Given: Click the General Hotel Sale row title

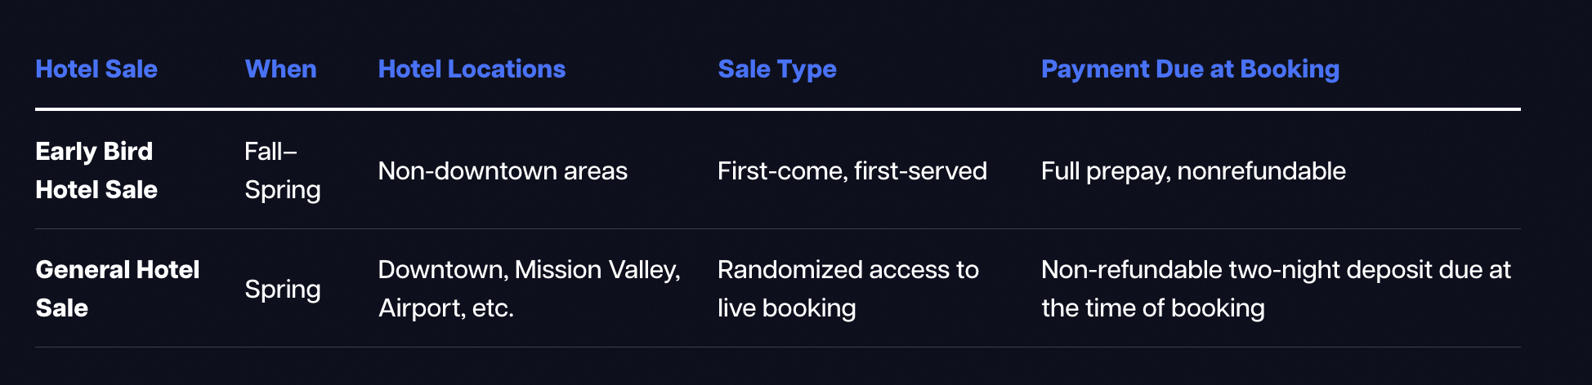Looking at the screenshot, I should 117,289.
